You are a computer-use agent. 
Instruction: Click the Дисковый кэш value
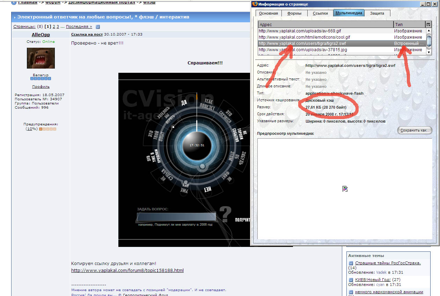(320, 100)
